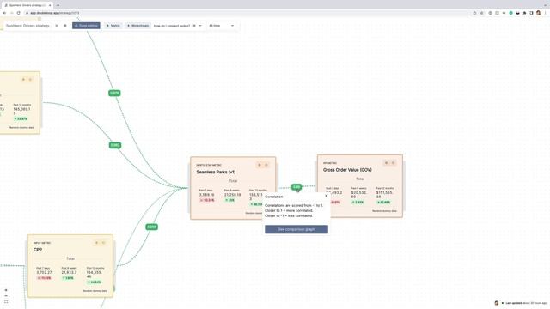
Task: Open a new browser tab
Action: pyautogui.click(x=58, y=5)
